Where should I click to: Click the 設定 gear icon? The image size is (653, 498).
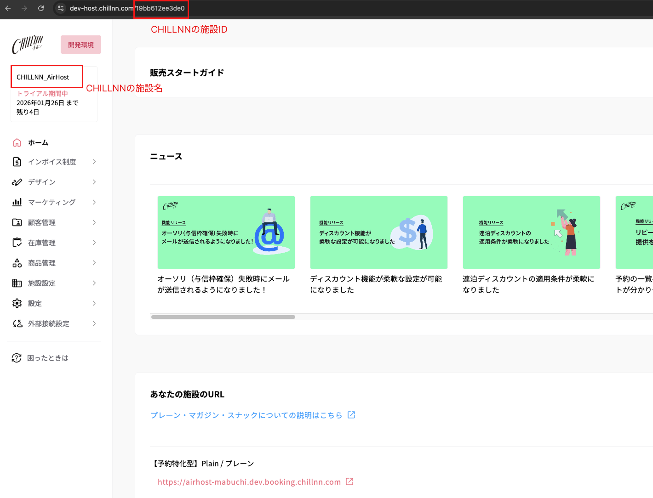(17, 303)
